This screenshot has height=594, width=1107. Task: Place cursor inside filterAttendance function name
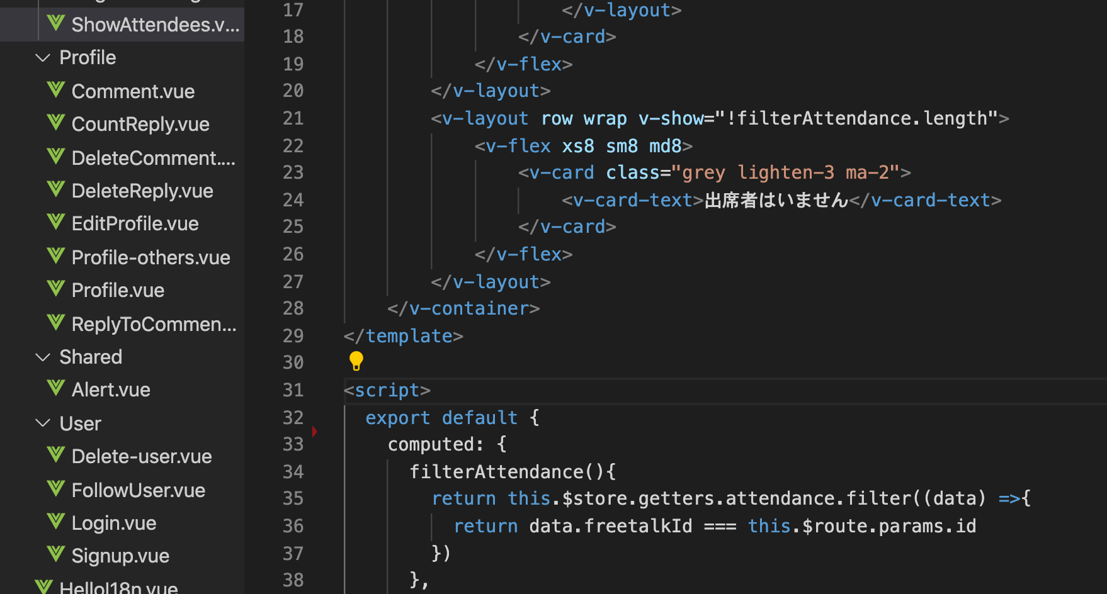pos(494,471)
